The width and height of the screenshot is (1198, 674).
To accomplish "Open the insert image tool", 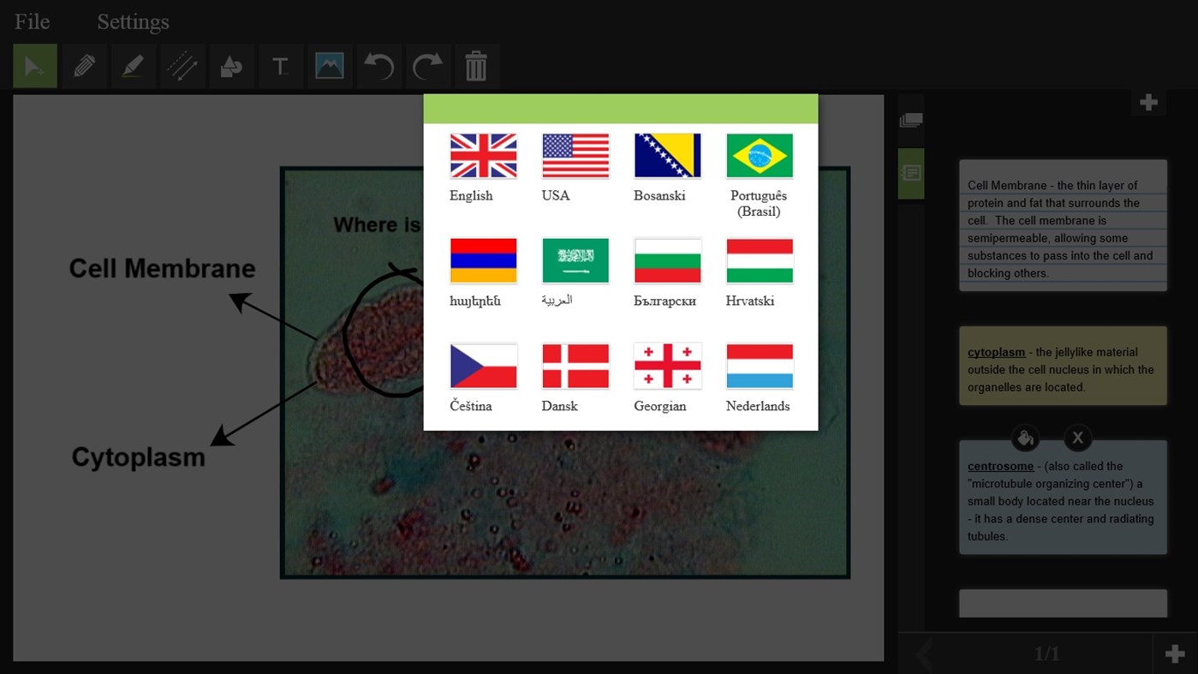I will pos(329,66).
